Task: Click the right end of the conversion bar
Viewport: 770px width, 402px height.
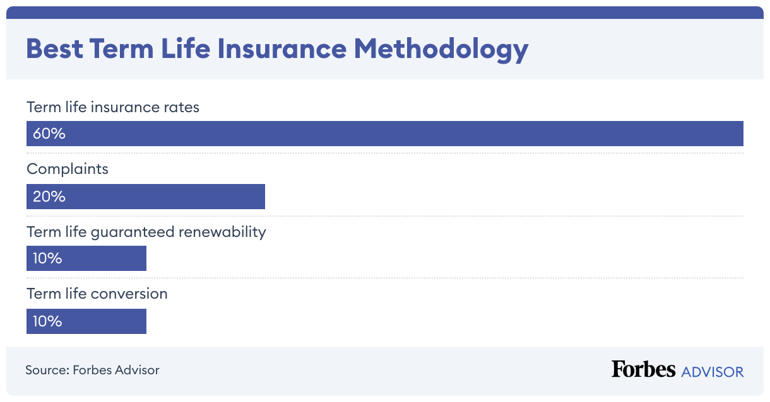Action: pos(142,321)
